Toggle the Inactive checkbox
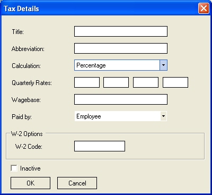 pyautogui.click(x=14, y=168)
